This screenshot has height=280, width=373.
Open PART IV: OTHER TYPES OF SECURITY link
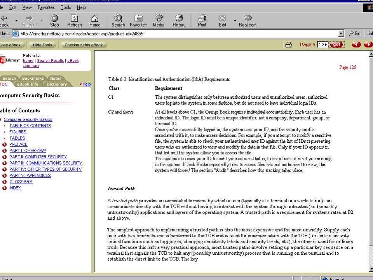pyautogui.click(x=45, y=169)
